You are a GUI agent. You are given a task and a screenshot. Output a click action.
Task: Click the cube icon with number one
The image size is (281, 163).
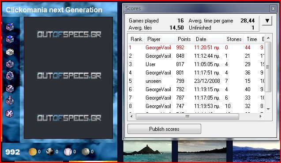tap(10, 64)
